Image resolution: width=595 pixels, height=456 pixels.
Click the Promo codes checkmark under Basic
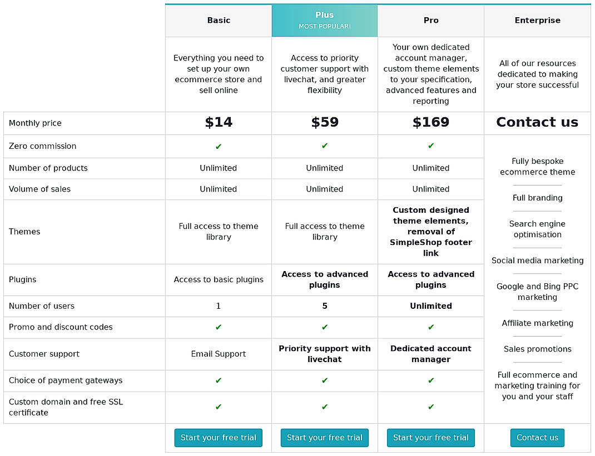click(x=218, y=327)
